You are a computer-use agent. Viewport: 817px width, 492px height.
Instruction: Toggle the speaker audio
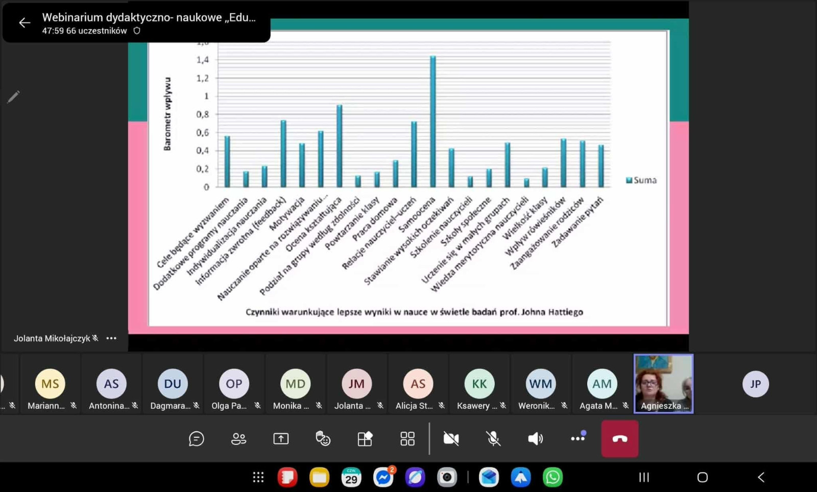[535, 439]
